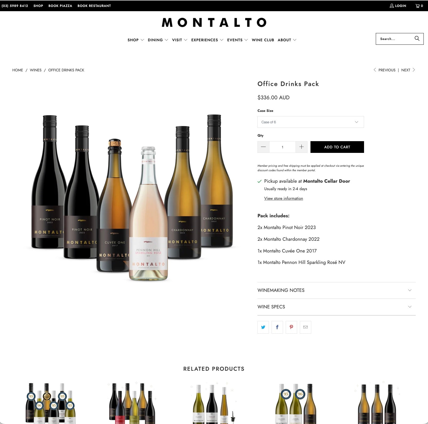Expand the WINEMAKING NOTES section
Viewport: 428px width, 424px height.
(x=336, y=290)
